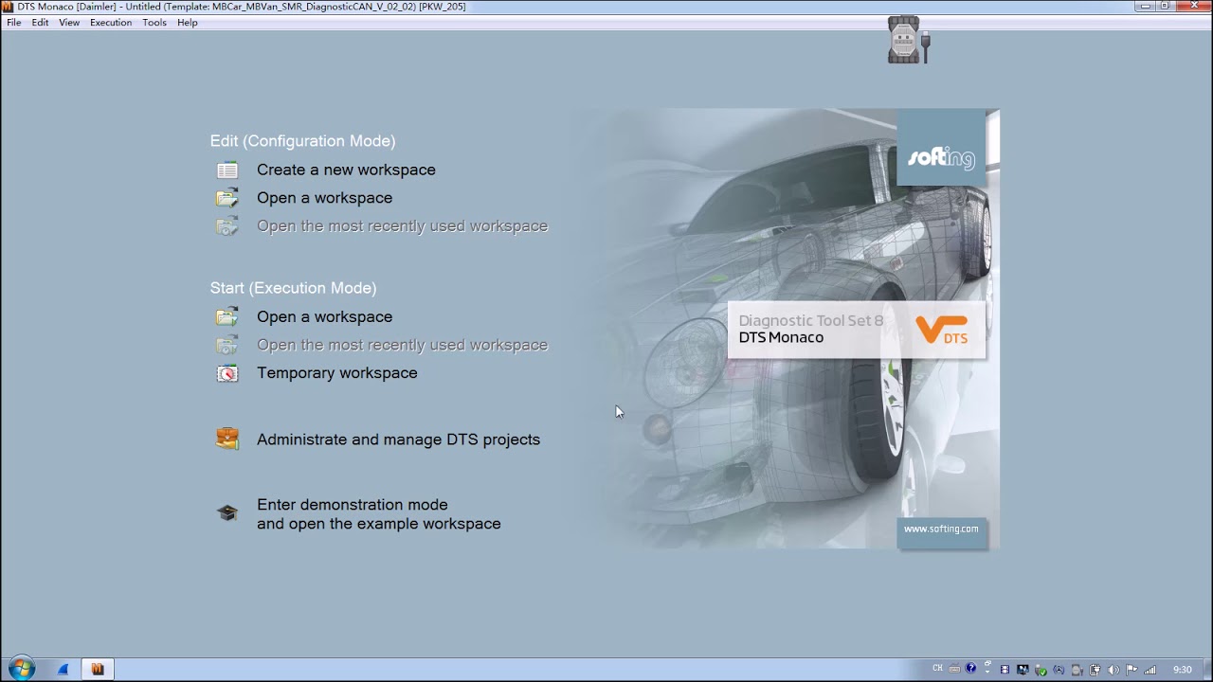Click the blue help question mark tray icon
1213x682 pixels.
[x=970, y=668]
